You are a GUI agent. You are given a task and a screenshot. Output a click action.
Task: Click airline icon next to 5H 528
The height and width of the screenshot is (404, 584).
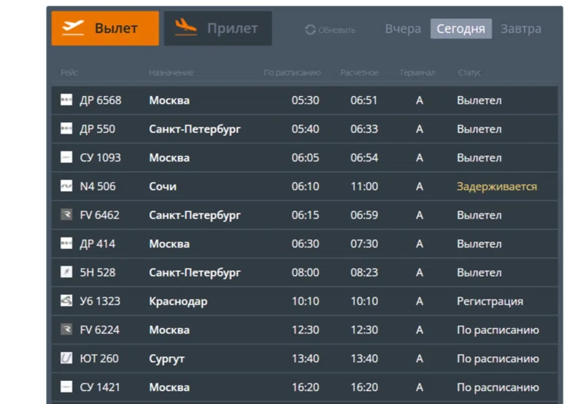point(66,273)
